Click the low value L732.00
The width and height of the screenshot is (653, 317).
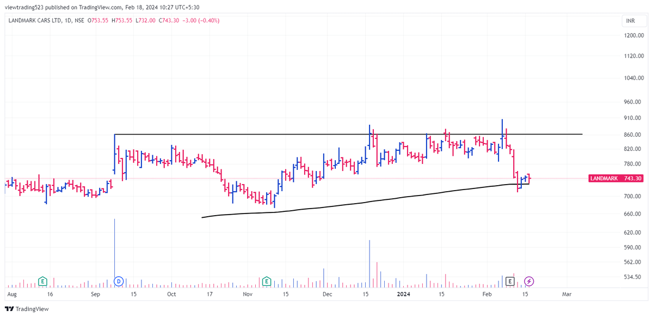pos(146,20)
